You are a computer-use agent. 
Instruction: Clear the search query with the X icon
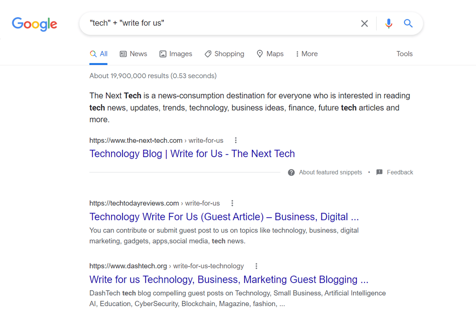point(364,23)
